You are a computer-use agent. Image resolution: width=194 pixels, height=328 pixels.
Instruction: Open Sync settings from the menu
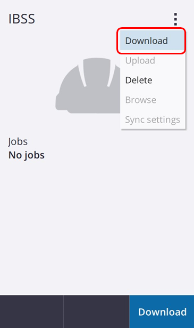[x=153, y=119]
